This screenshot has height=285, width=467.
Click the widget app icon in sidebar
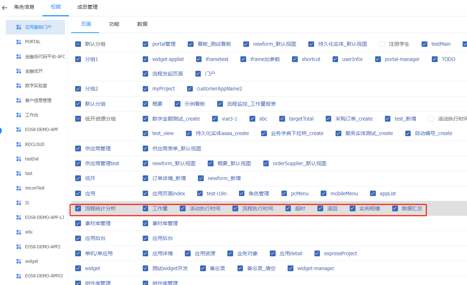[19, 261]
